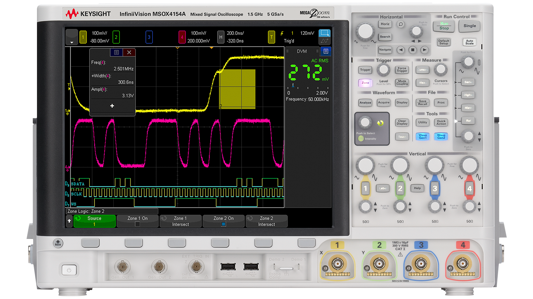Click the softkey menu up arrow

[69, 221]
